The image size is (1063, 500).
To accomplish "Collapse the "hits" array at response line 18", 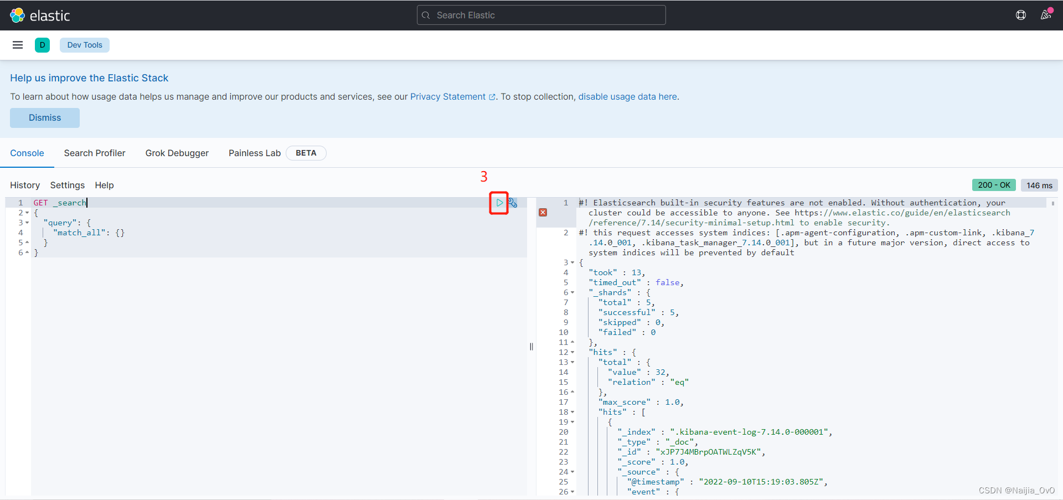I will coord(572,412).
